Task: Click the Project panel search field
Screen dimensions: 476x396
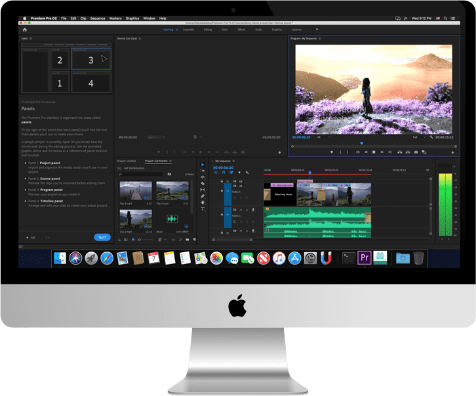Action: pyautogui.click(x=140, y=174)
